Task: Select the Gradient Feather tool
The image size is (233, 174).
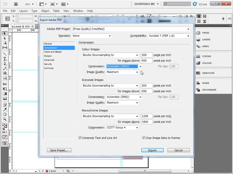Action: [x=5, y=98]
